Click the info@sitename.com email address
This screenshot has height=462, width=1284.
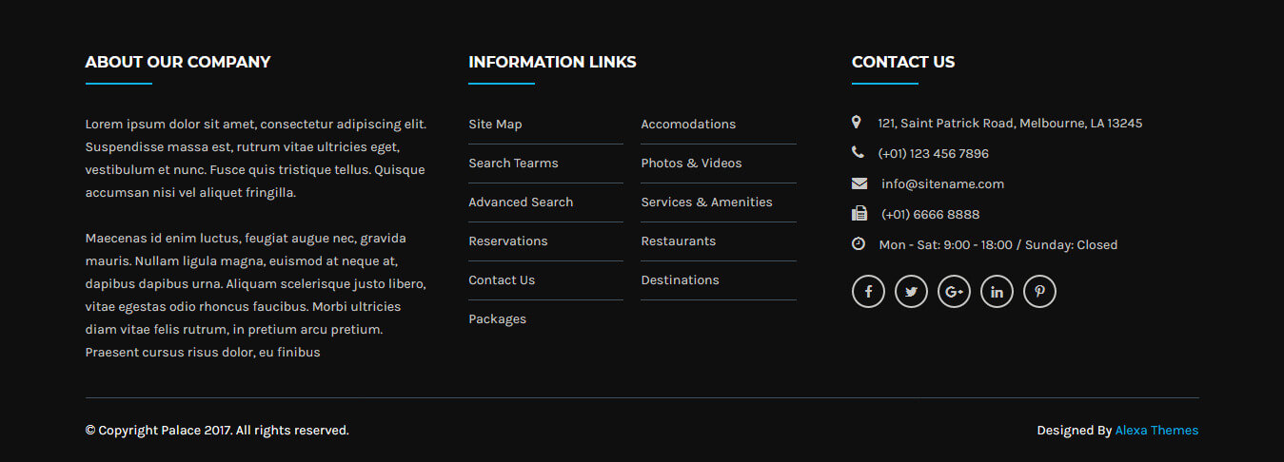[942, 184]
